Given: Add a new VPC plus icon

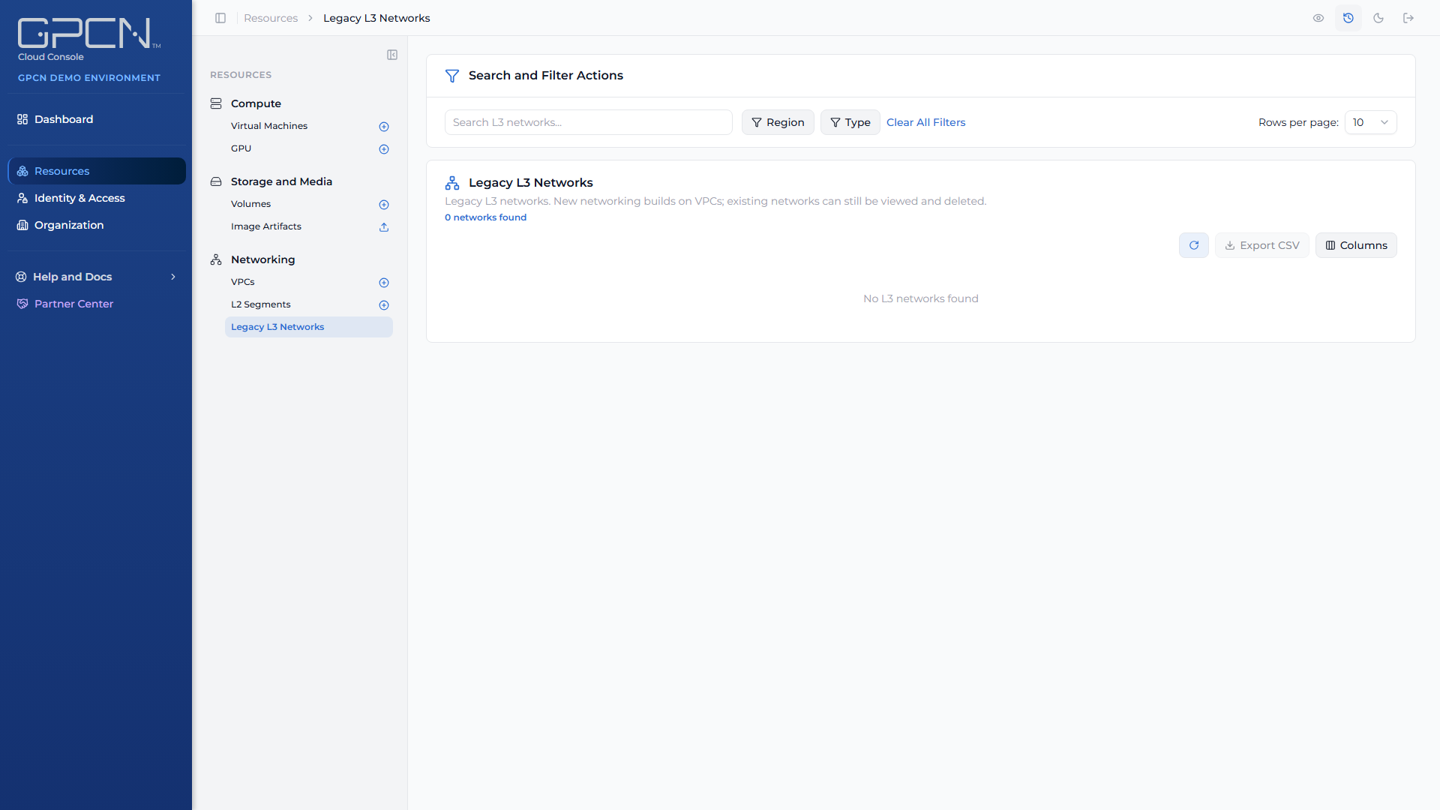Looking at the screenshot, I should point(384,283).
